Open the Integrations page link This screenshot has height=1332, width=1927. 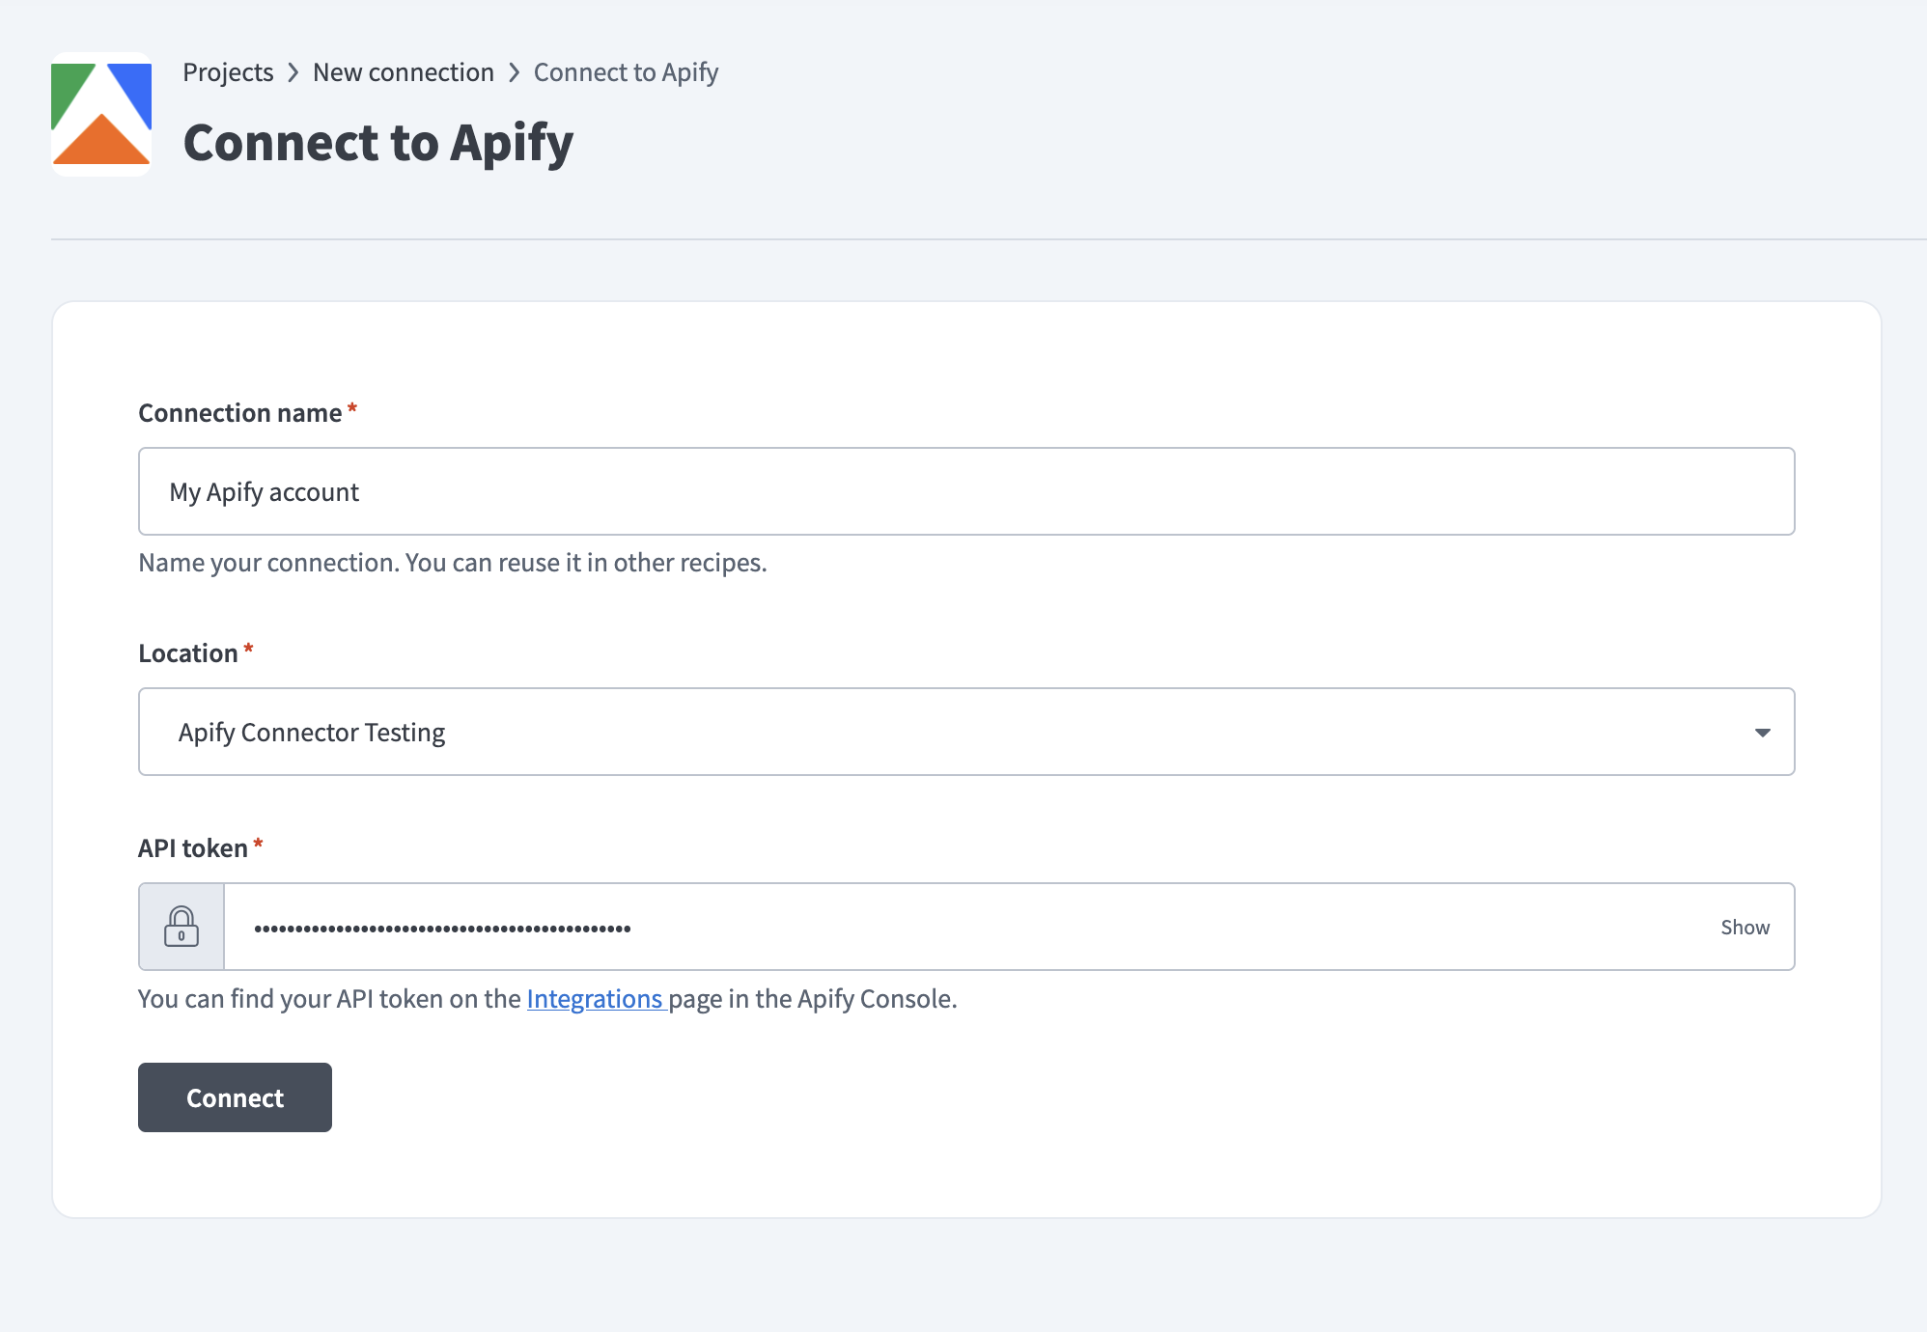[595, 998]
